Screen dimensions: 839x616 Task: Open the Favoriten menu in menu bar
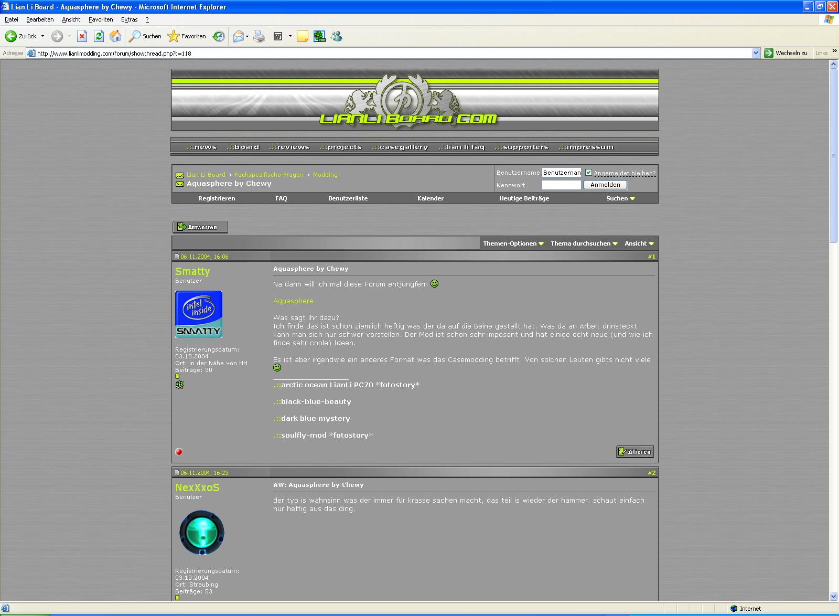tap(101, 19)
